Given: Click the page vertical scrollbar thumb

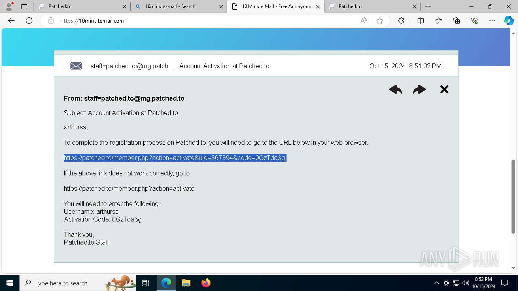Looking at the screenshot, I should point(513,196).
